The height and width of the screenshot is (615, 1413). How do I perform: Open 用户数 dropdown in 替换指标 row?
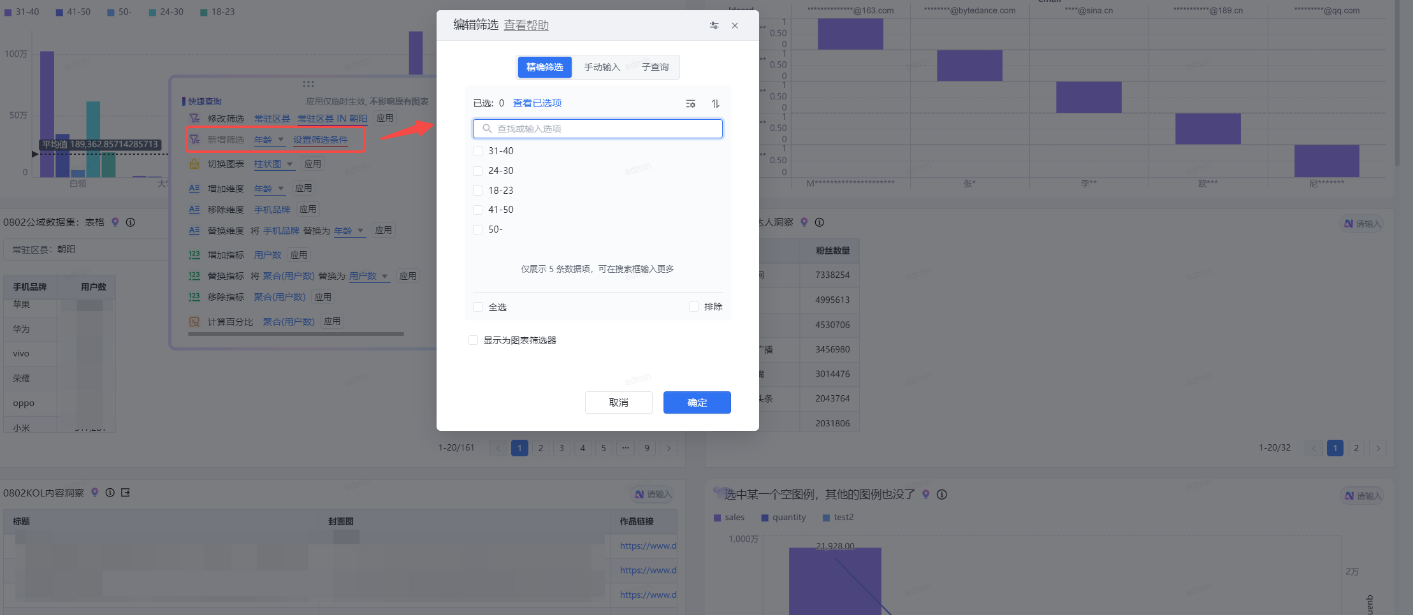pos(369,276)
